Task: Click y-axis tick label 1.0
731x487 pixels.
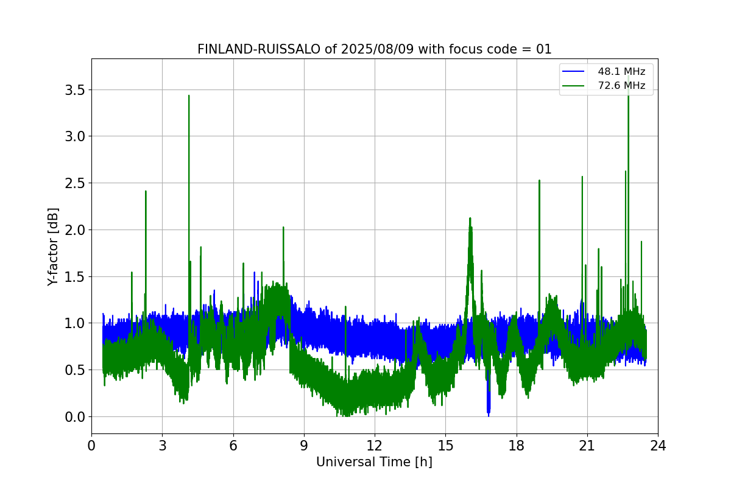Action: pos(74,323)
